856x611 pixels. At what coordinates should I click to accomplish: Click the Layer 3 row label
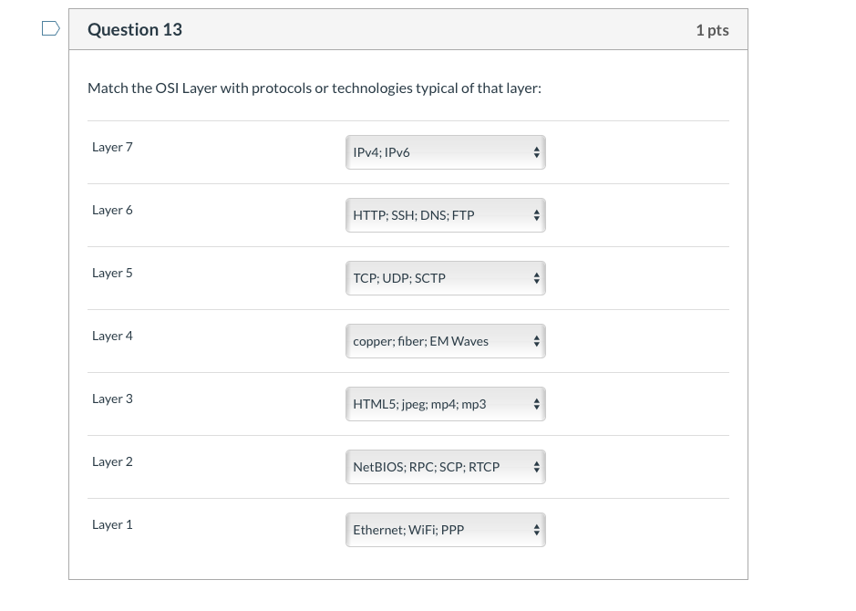tap(112, 399)
